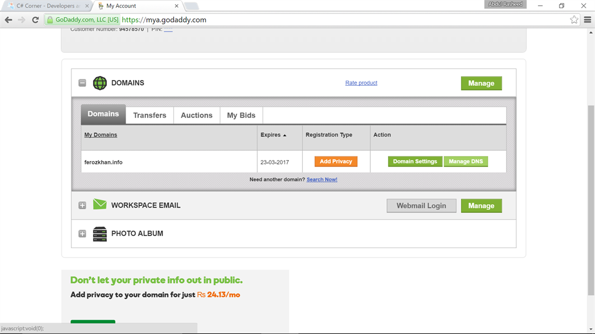Click scrollbar down arrow
595x334 pixels.
point(591,329)
